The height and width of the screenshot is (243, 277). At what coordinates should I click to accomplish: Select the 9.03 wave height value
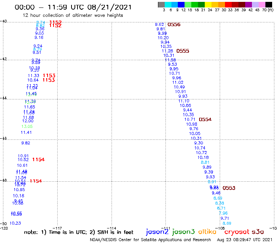[x=39, y=33]
